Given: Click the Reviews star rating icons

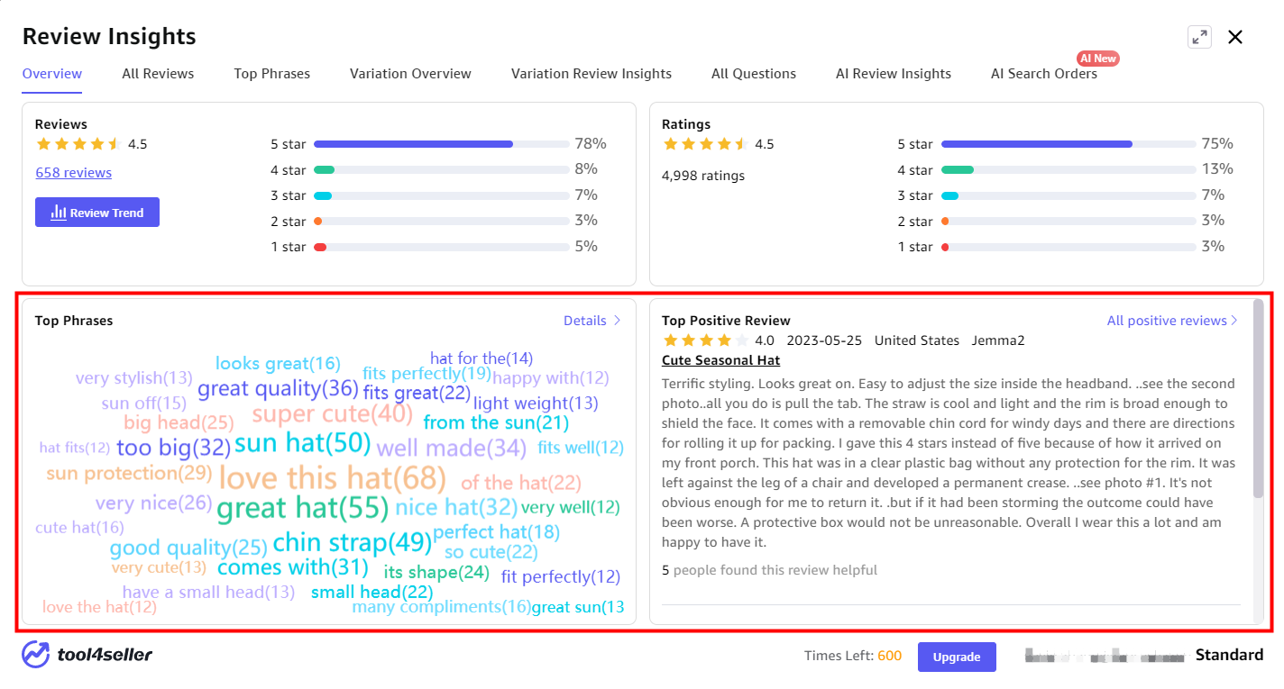Looking at the screenshot, I should click(78, 144).
